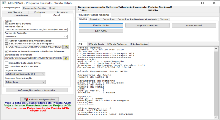Image resolution: width=220 pixels, height=120 pixels.
Task: Click log line 'Tomador.........: WOLF SERVIÇOS'
Action: point(105,114)
